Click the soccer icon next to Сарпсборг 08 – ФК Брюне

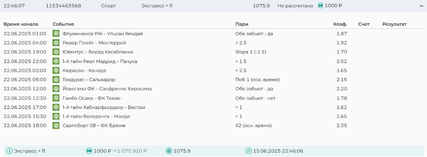click(x=56, y=125)
